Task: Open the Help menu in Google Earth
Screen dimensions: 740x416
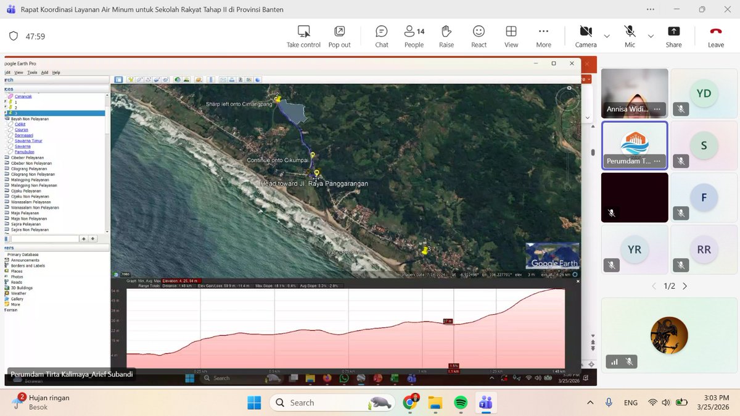Action: tap(56, 72)
